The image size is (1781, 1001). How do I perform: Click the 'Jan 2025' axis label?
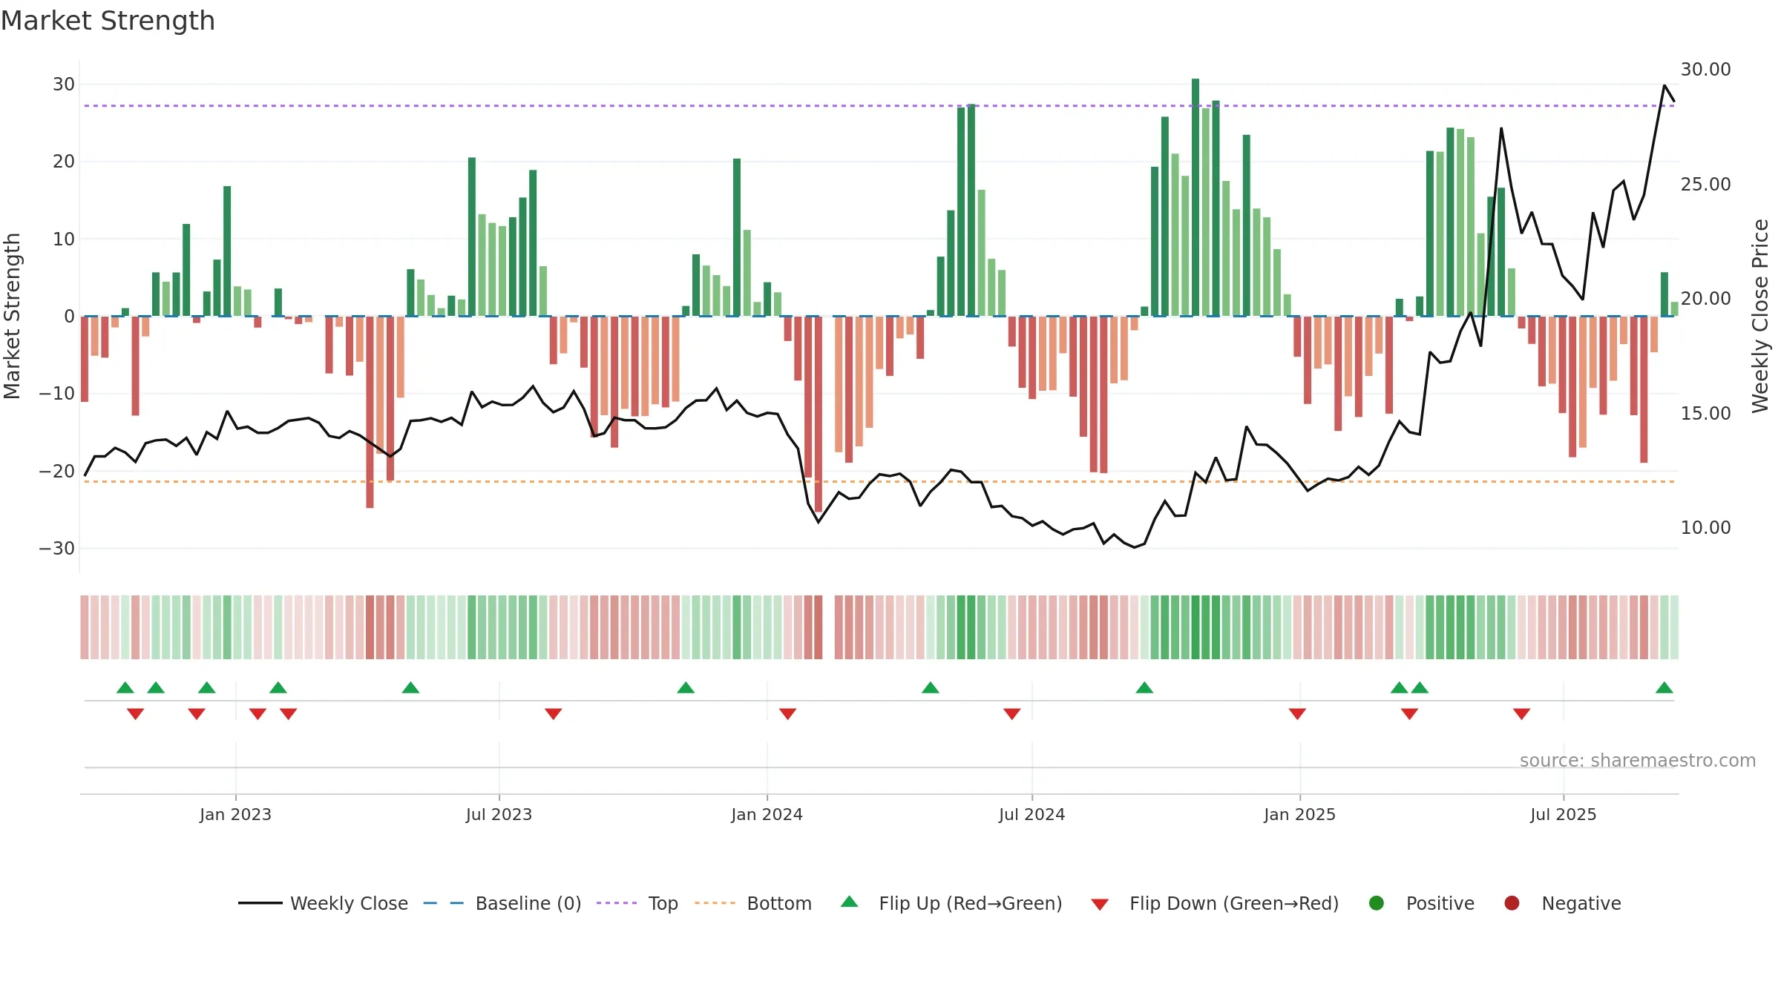coord(1300,814)
